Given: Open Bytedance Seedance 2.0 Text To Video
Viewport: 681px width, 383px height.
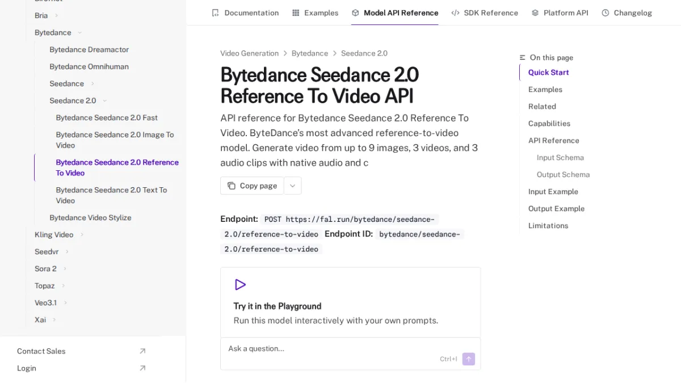Looking at the screenshot, I should click(111, 195).
